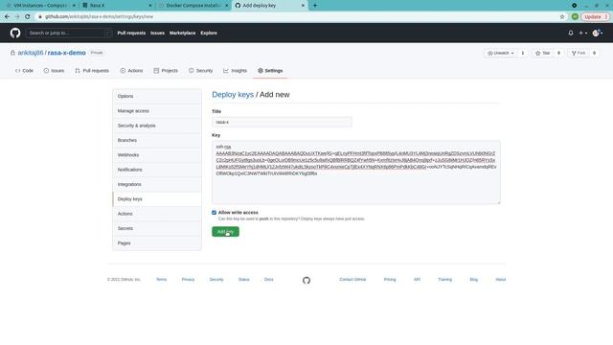Image resolution: width=613 pixels, height=345 pixels.
Task: Open a new browser tab
Action: point(315,6)
